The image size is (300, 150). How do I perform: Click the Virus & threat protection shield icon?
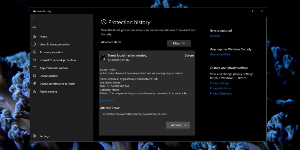[34, 44]
